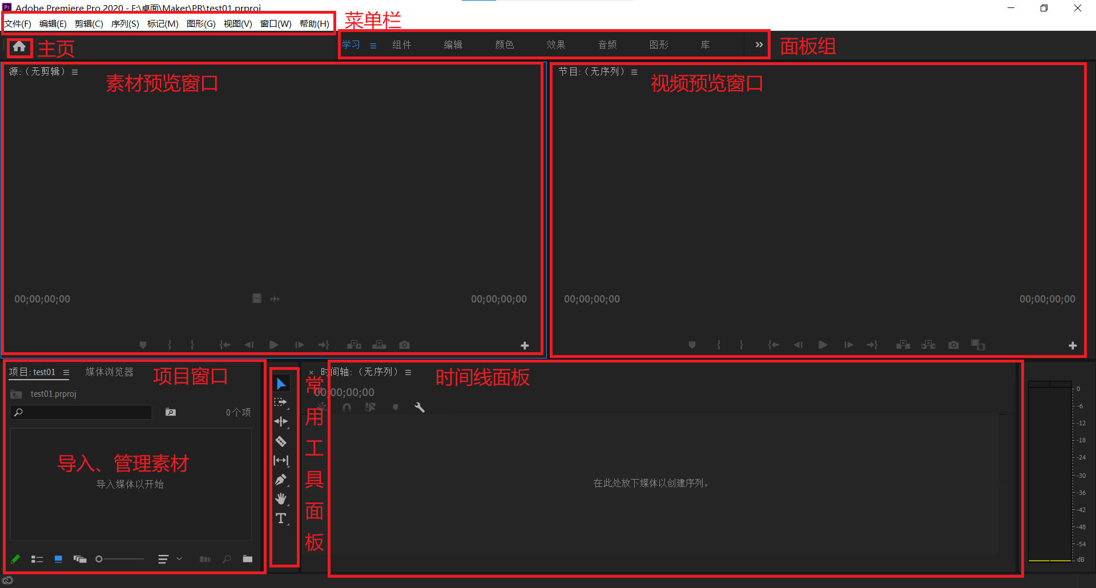1096x588 pixels.
Task: Go to Out point in Program monitor
Action: click(x=872, y=345)
